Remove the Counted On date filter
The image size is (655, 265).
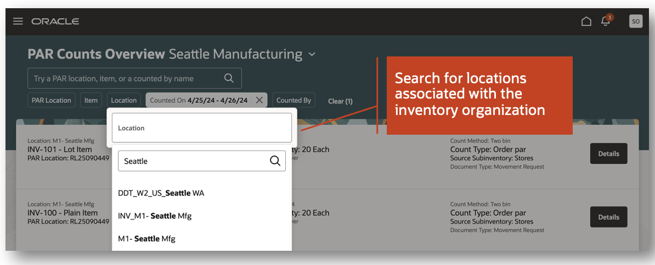259,100
